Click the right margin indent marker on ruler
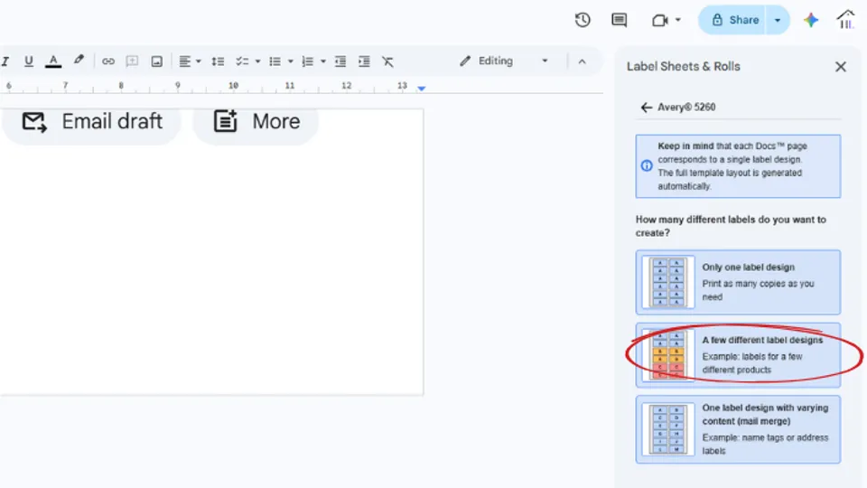 422,88
